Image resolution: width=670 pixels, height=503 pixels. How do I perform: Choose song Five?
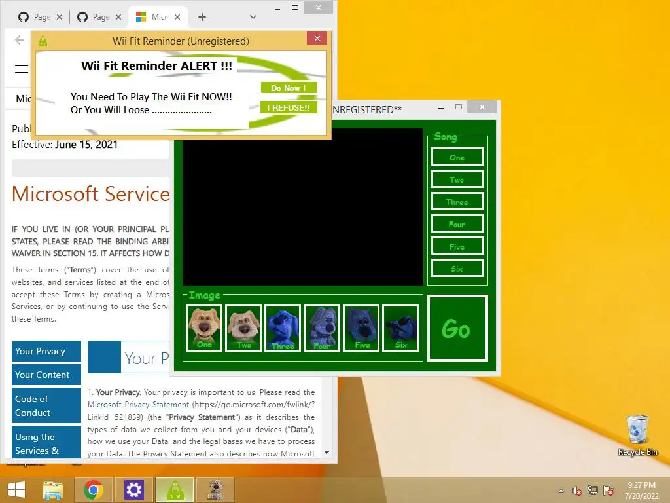coord(457,246)
